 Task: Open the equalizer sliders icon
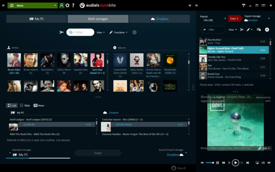217,163
